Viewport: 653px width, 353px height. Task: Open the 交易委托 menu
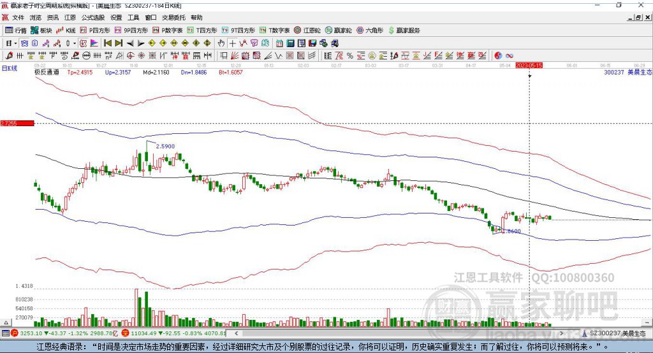[173, 17]
